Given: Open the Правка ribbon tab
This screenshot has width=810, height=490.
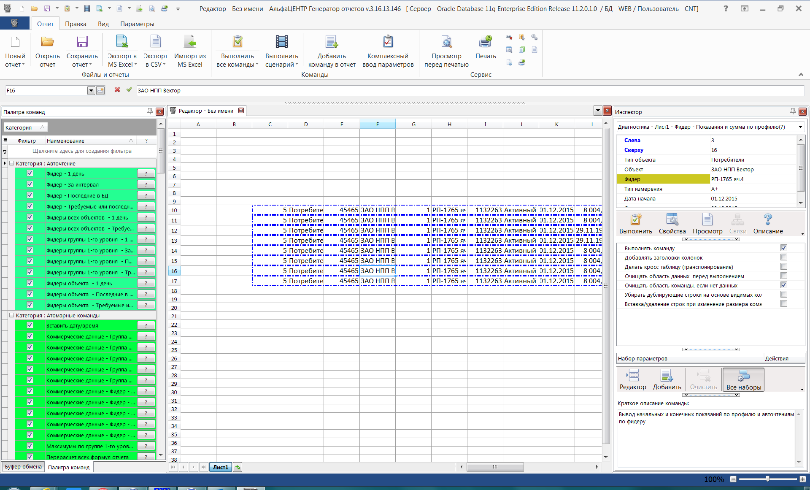Looking at the screenshot, I should (76, 24).
